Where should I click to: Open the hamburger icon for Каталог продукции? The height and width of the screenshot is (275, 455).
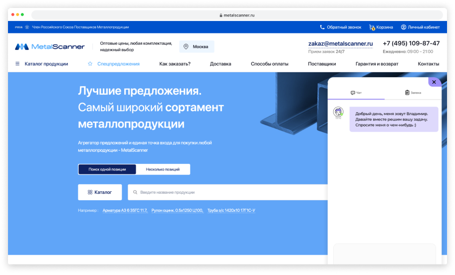(x=17, y=64)
